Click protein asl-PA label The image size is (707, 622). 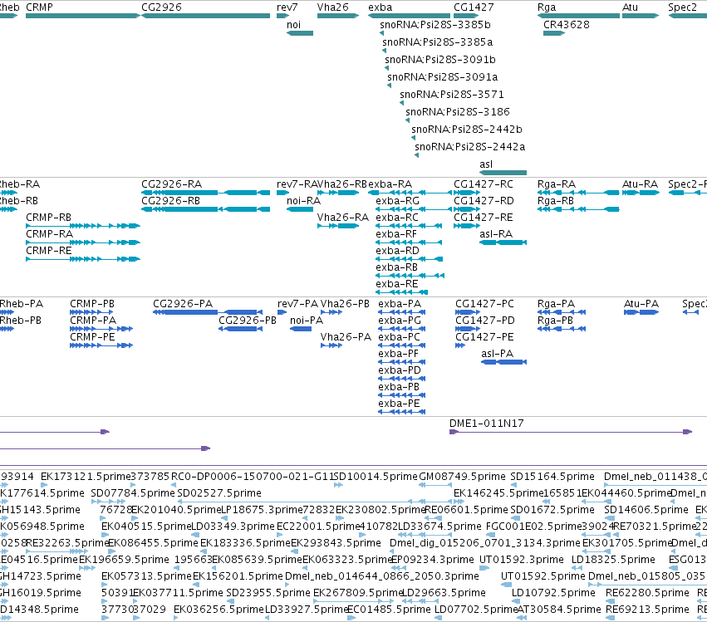pyautogui.click(x=497, y=354)
